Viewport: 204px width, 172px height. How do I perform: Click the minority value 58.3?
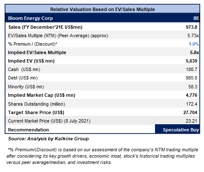click(x=193, y=87)
